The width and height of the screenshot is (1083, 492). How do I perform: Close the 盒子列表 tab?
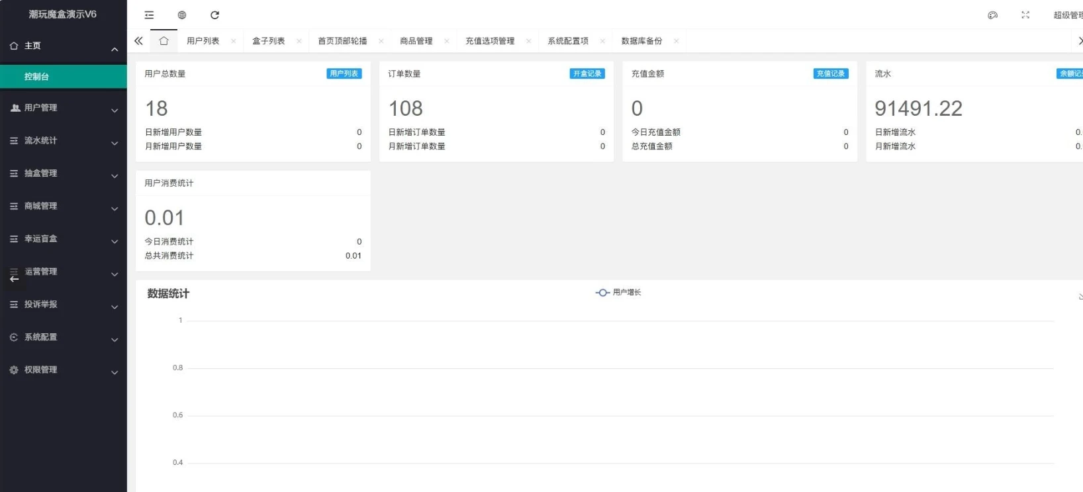tap(299, 41)
